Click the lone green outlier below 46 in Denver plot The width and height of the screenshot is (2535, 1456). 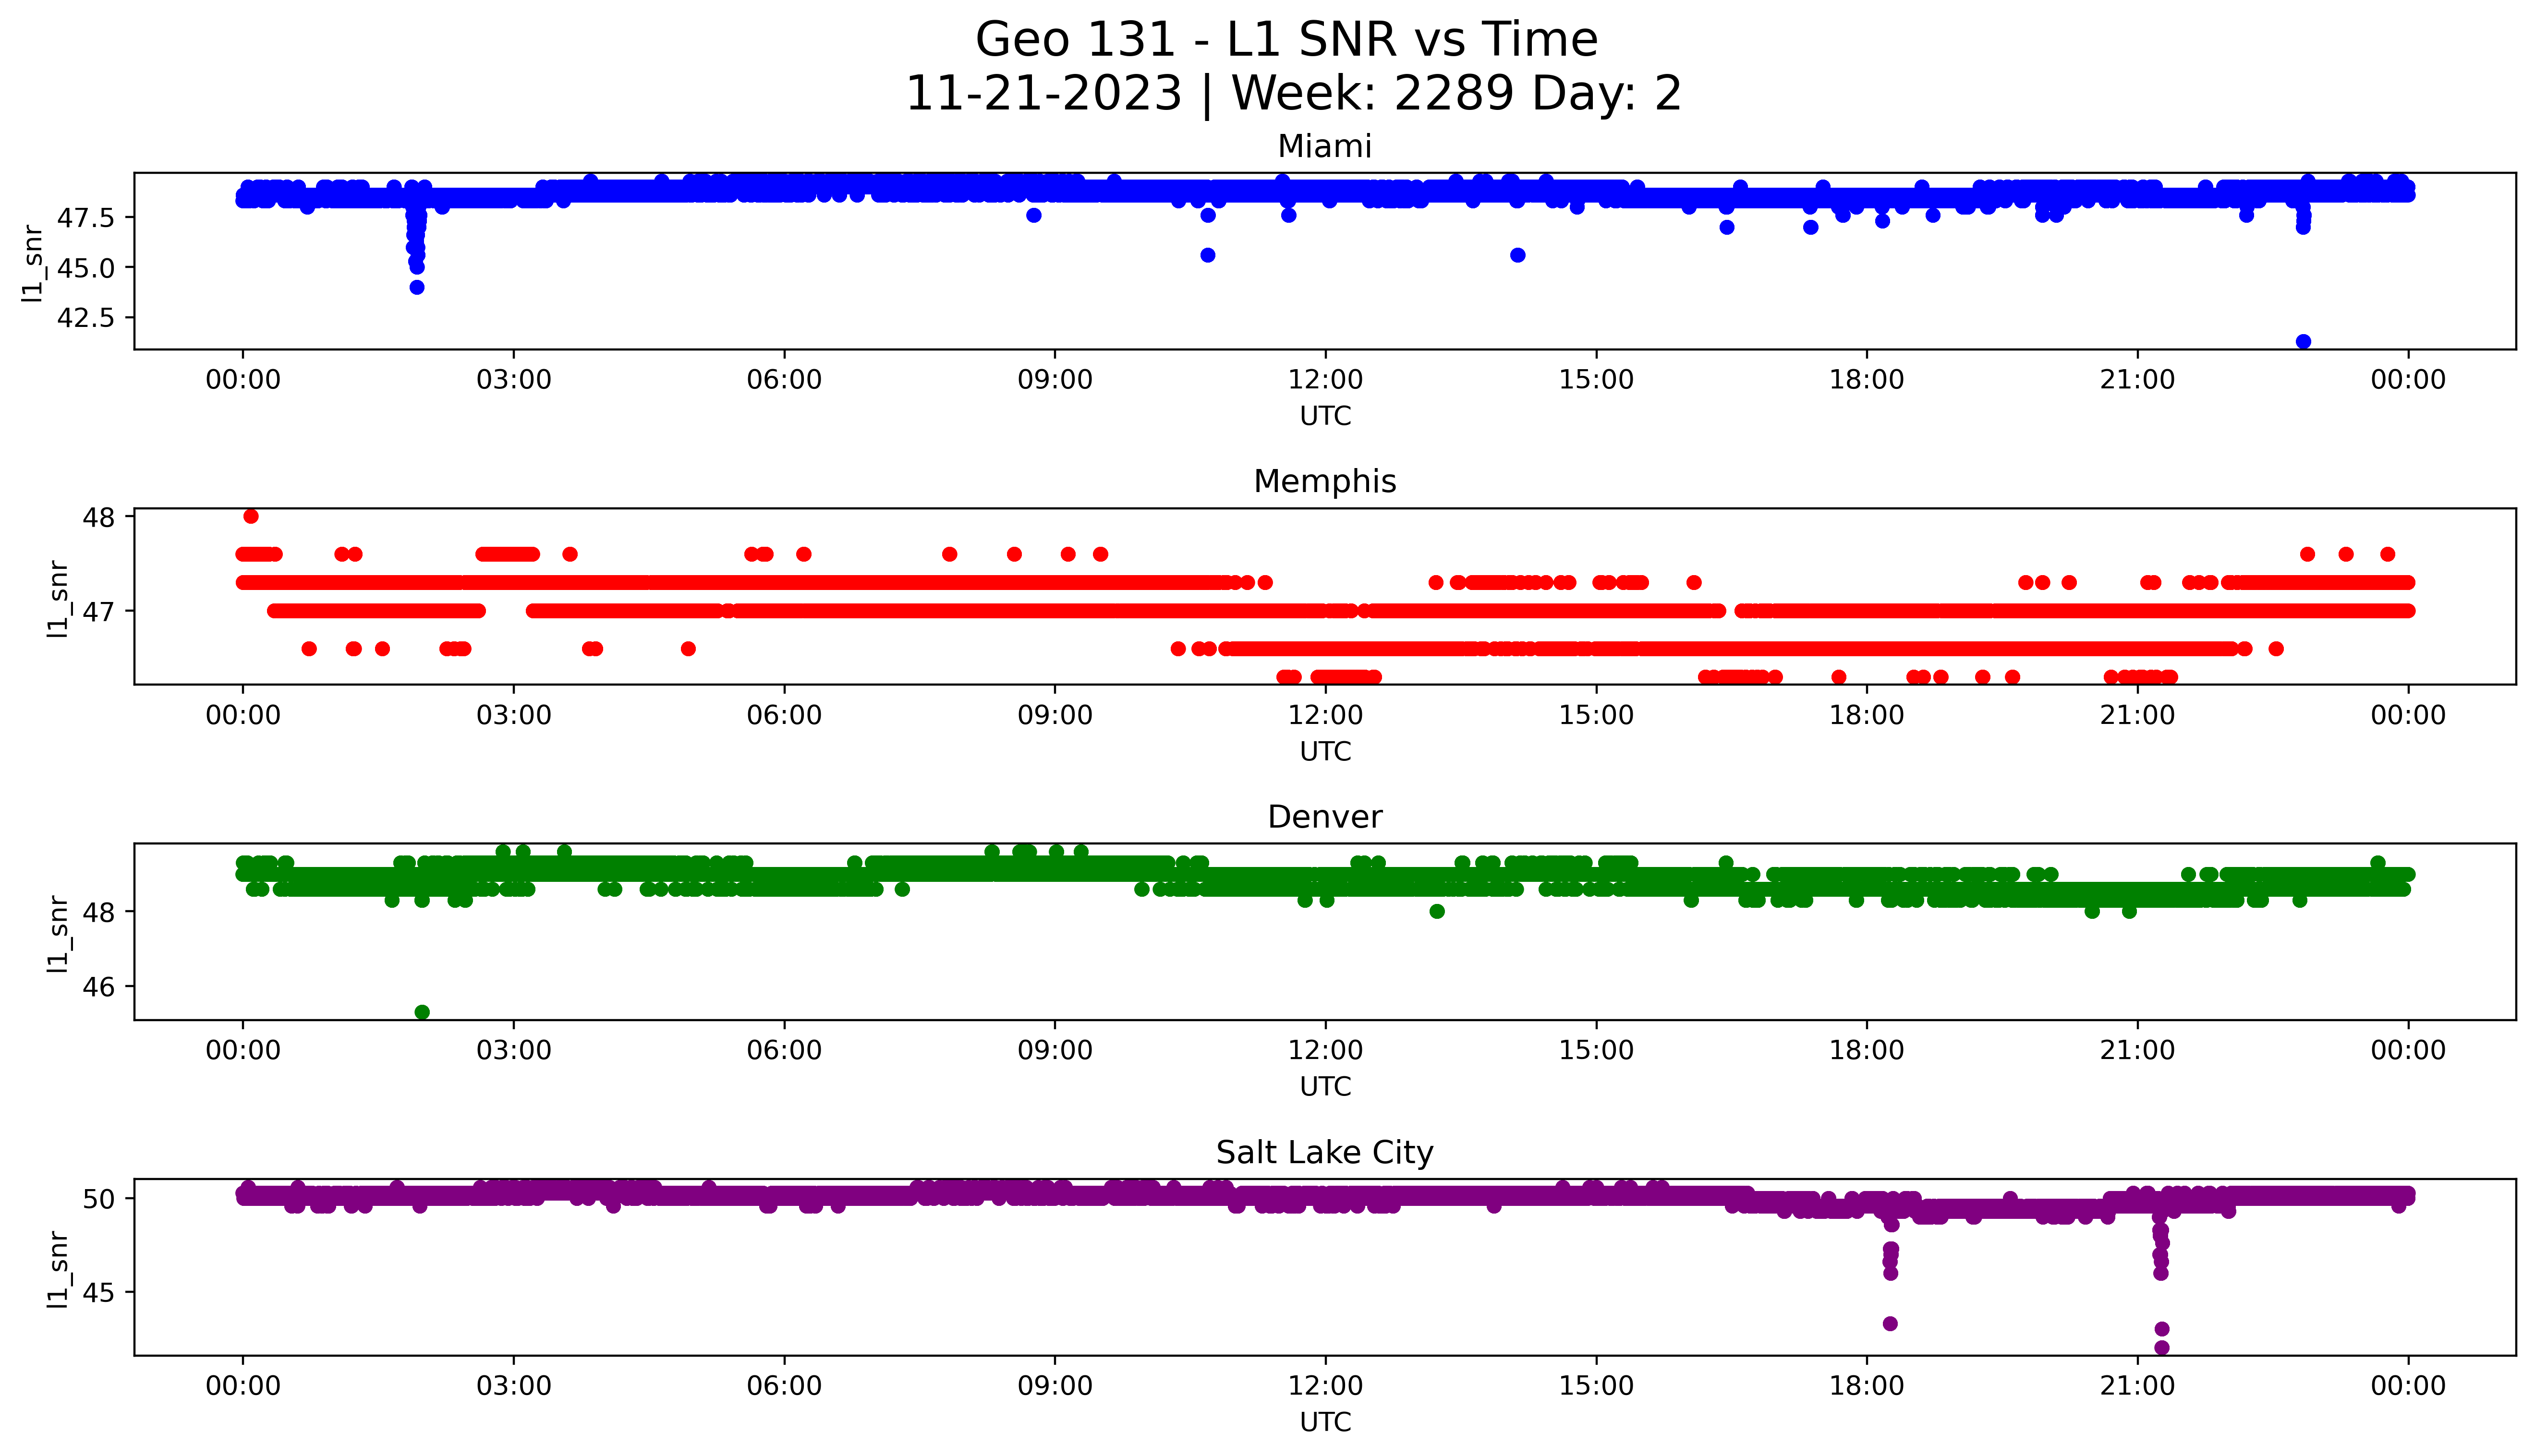coord(422,1012)
